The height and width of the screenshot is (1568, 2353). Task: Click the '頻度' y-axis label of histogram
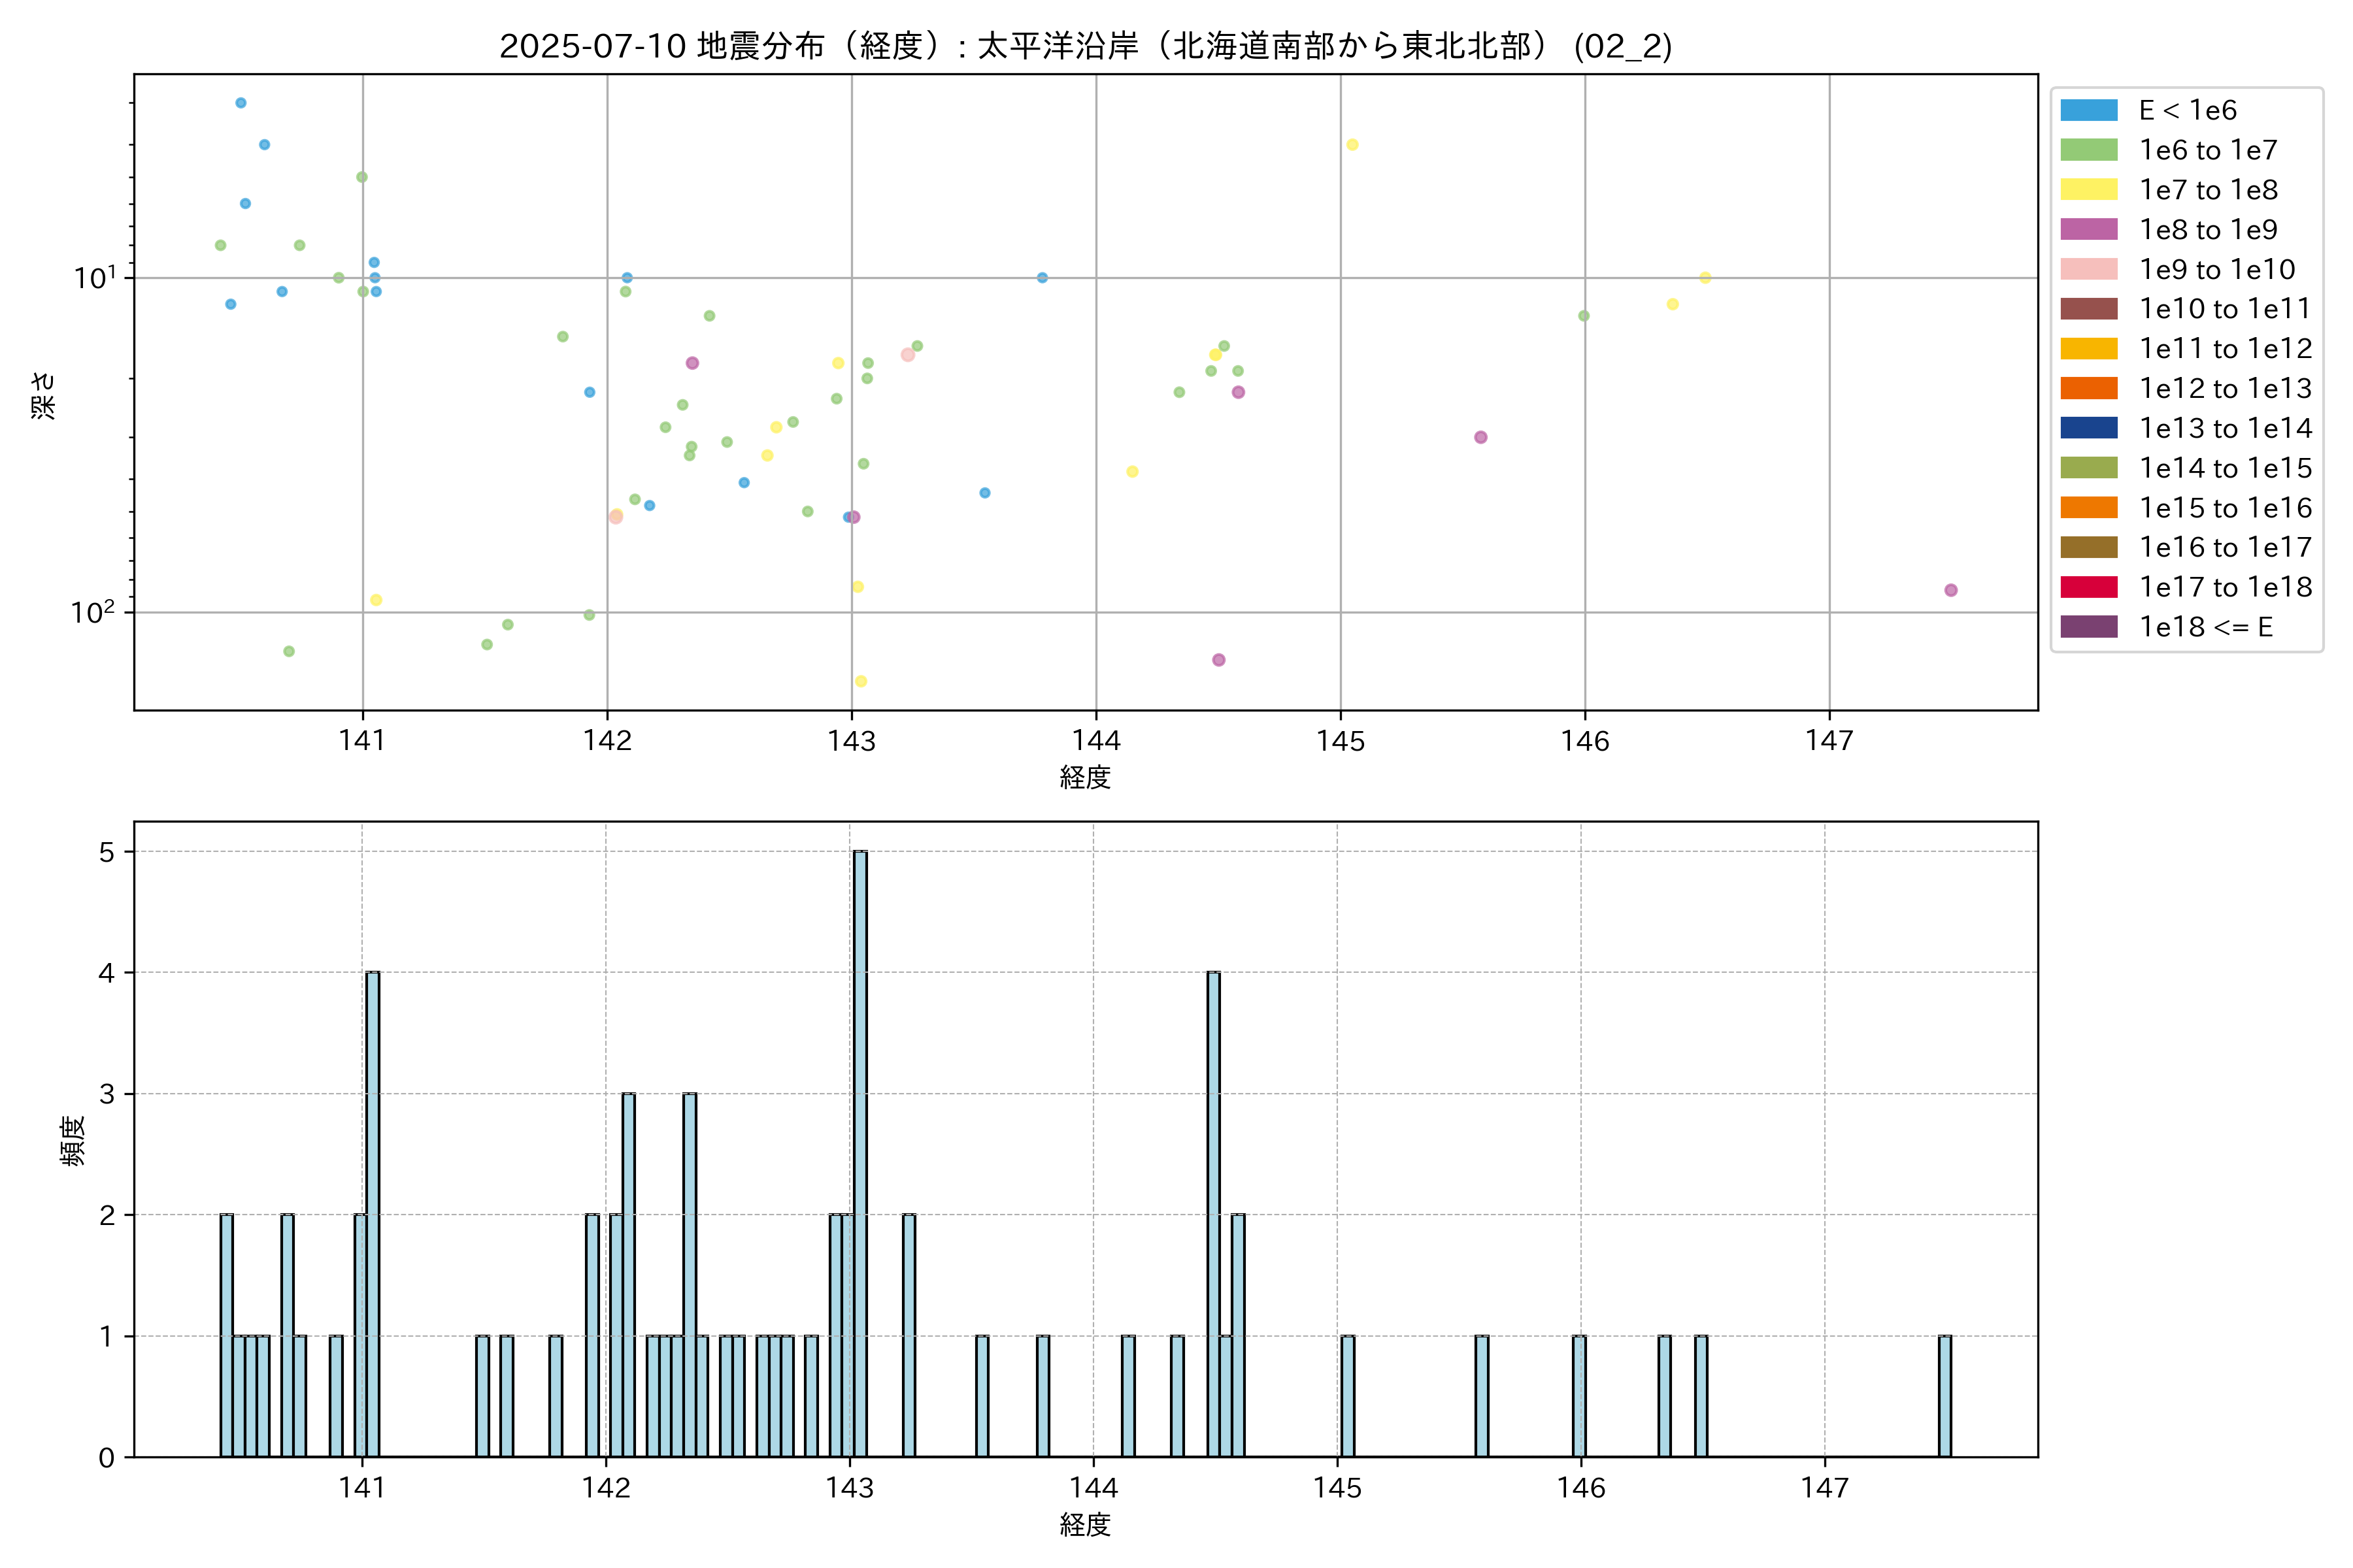tap(72, 1140)
